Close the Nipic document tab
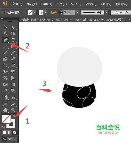This screenshot has width=131, height=143. click(129, 19)
